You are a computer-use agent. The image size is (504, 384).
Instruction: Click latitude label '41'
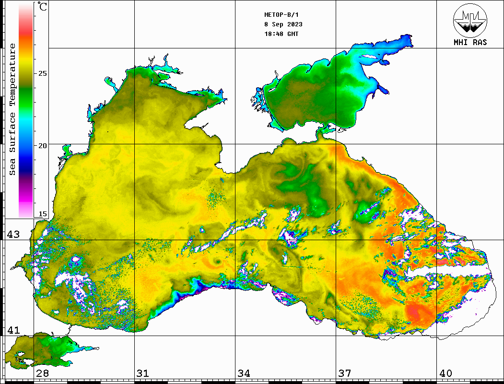coord(13,330)
